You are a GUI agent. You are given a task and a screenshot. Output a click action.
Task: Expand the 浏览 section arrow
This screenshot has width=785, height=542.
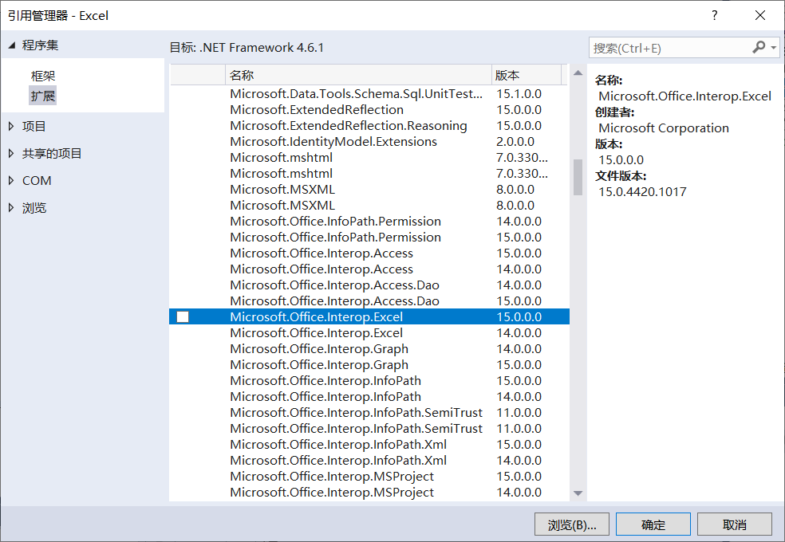coord(11,208)
